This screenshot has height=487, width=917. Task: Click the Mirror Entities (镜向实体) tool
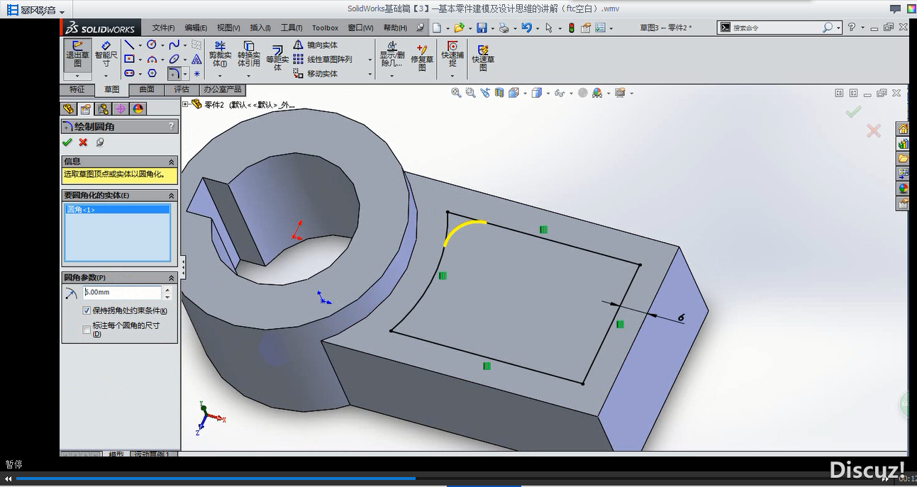(x=316, y=45)
